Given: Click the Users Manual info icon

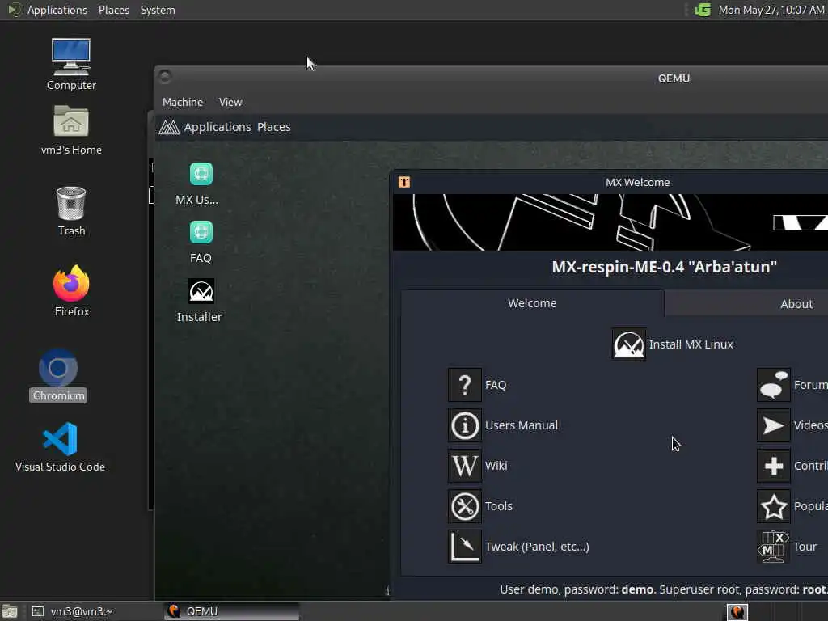Looking at the screenshot, I should coord(465,425).
